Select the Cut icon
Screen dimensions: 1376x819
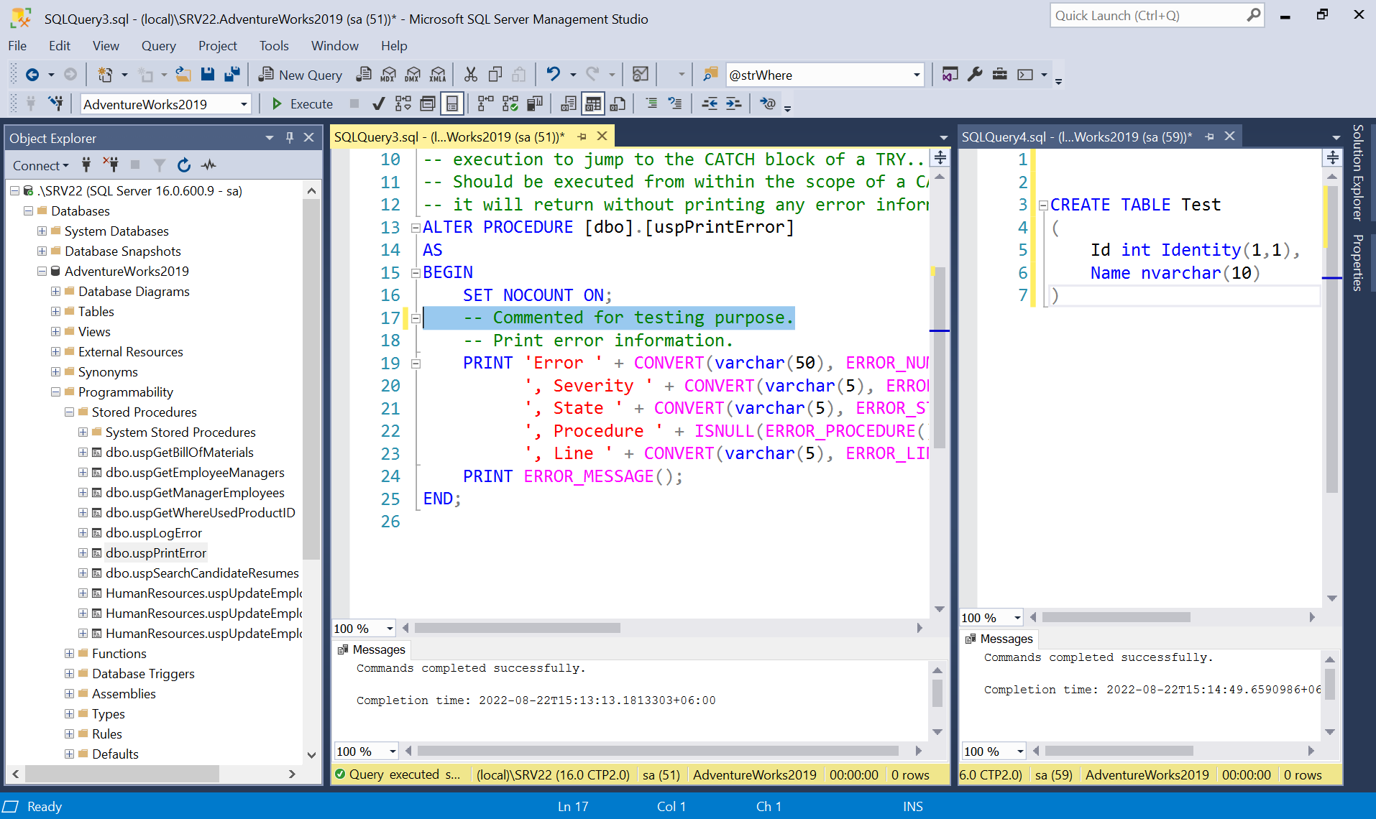[x=470, y=74]
